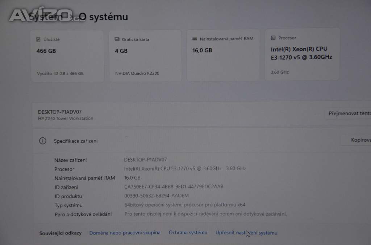The height and width of the screenshot is (245, 371).
Task: Click the graphics card icon
Action: tap(117, 39)
